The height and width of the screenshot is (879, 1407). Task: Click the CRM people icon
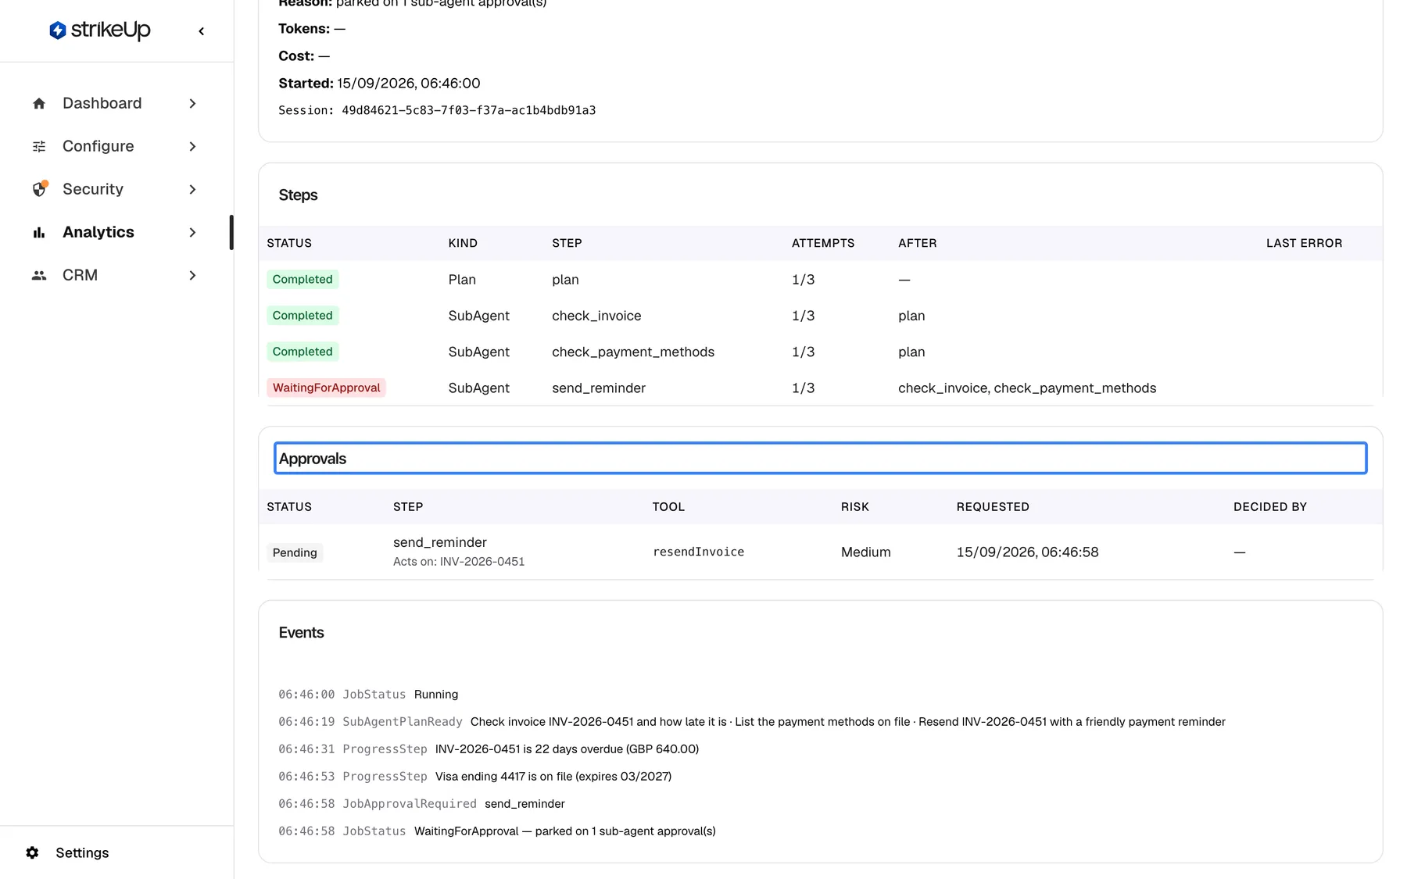click(x=39, y=275)
